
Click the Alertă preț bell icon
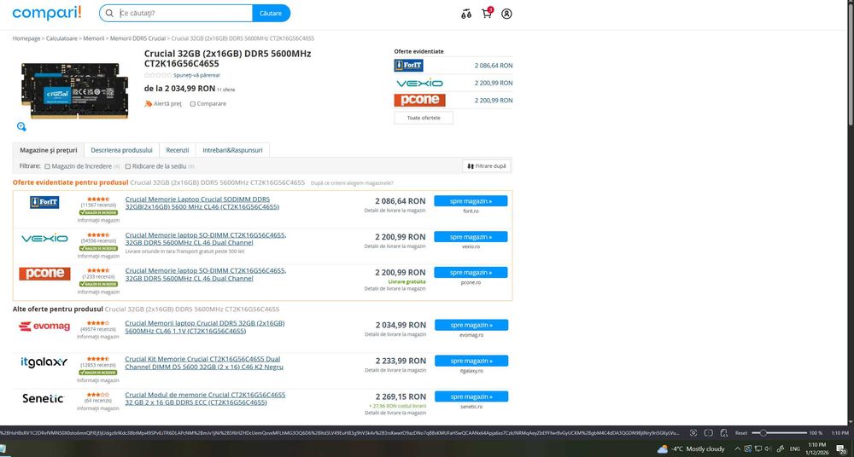[148, 103]
